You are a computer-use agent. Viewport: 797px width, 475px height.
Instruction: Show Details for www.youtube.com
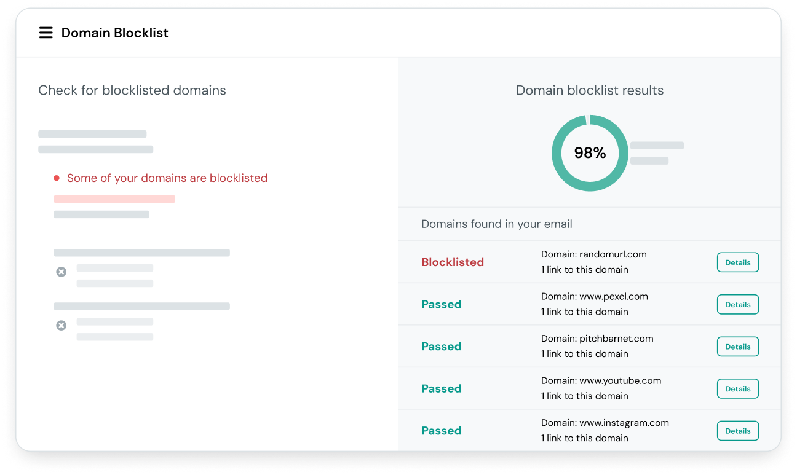click(738, 389)
